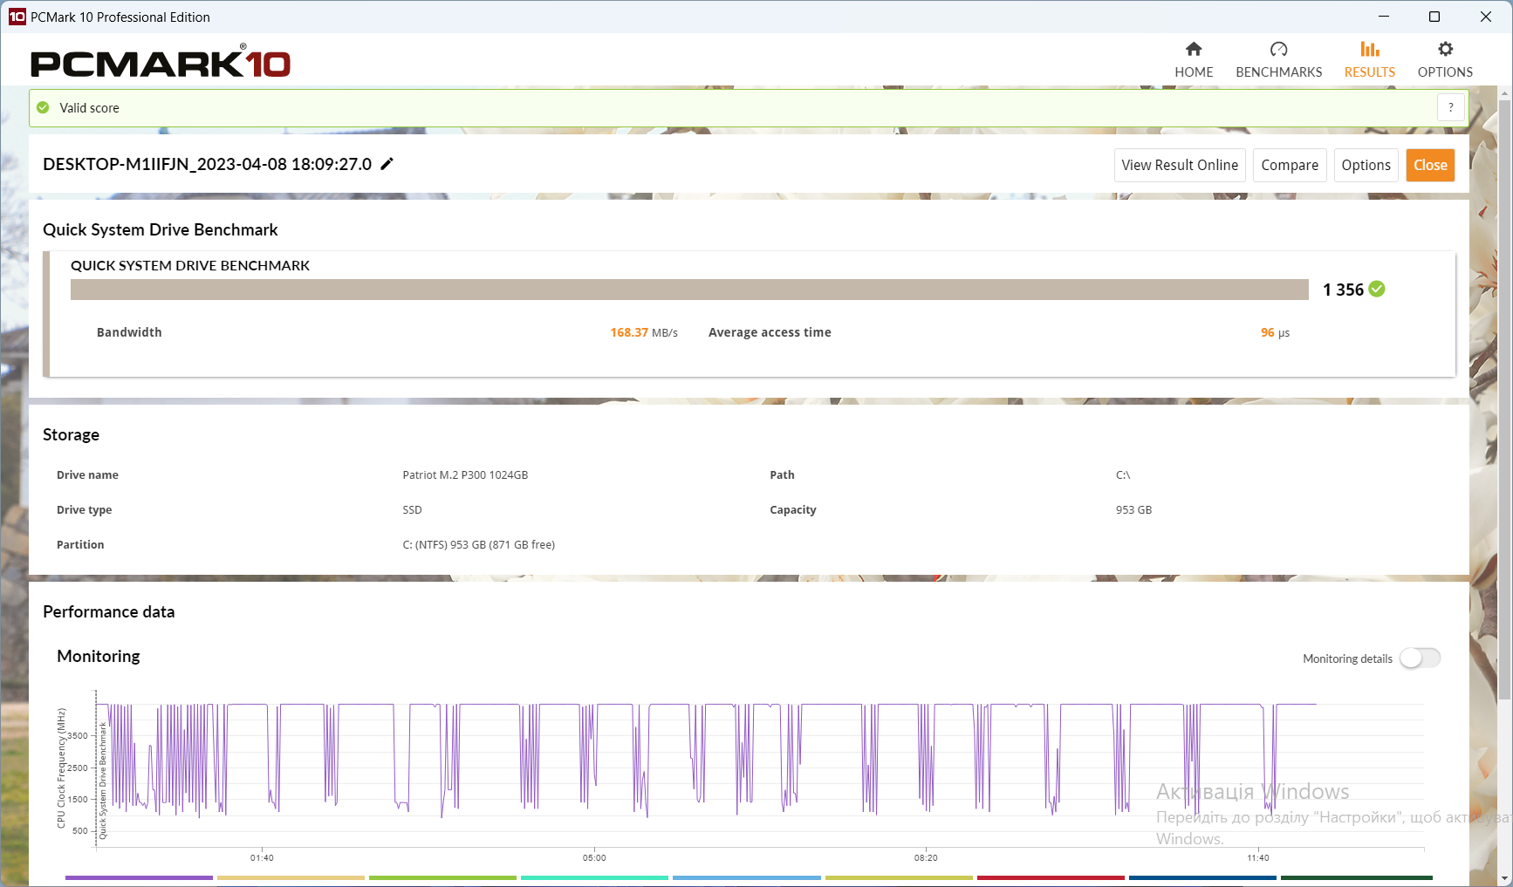Click the PCMark 10 title bar app icon
Viewport: 1513px width, 887px height.
coord(17,17)
